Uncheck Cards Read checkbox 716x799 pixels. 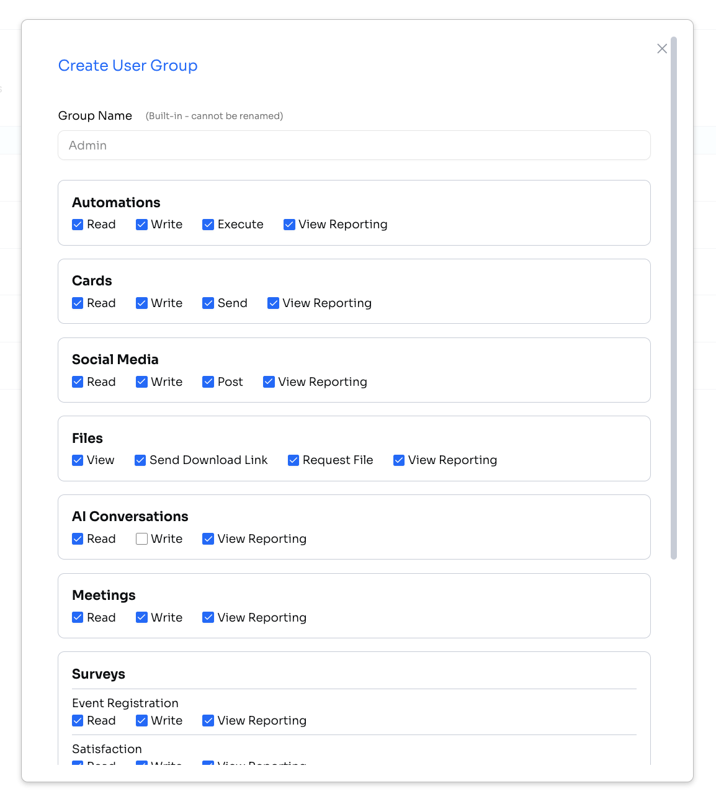78,303
